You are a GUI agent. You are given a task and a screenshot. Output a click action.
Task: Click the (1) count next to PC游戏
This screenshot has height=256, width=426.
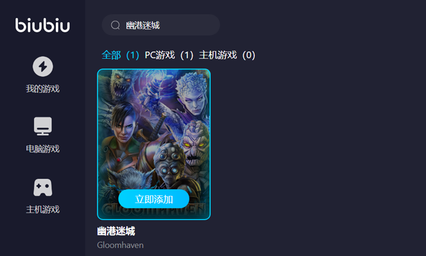coord(187,55)
